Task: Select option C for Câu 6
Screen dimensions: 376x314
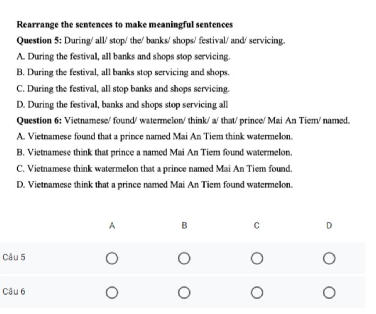Action: (257, 293)
